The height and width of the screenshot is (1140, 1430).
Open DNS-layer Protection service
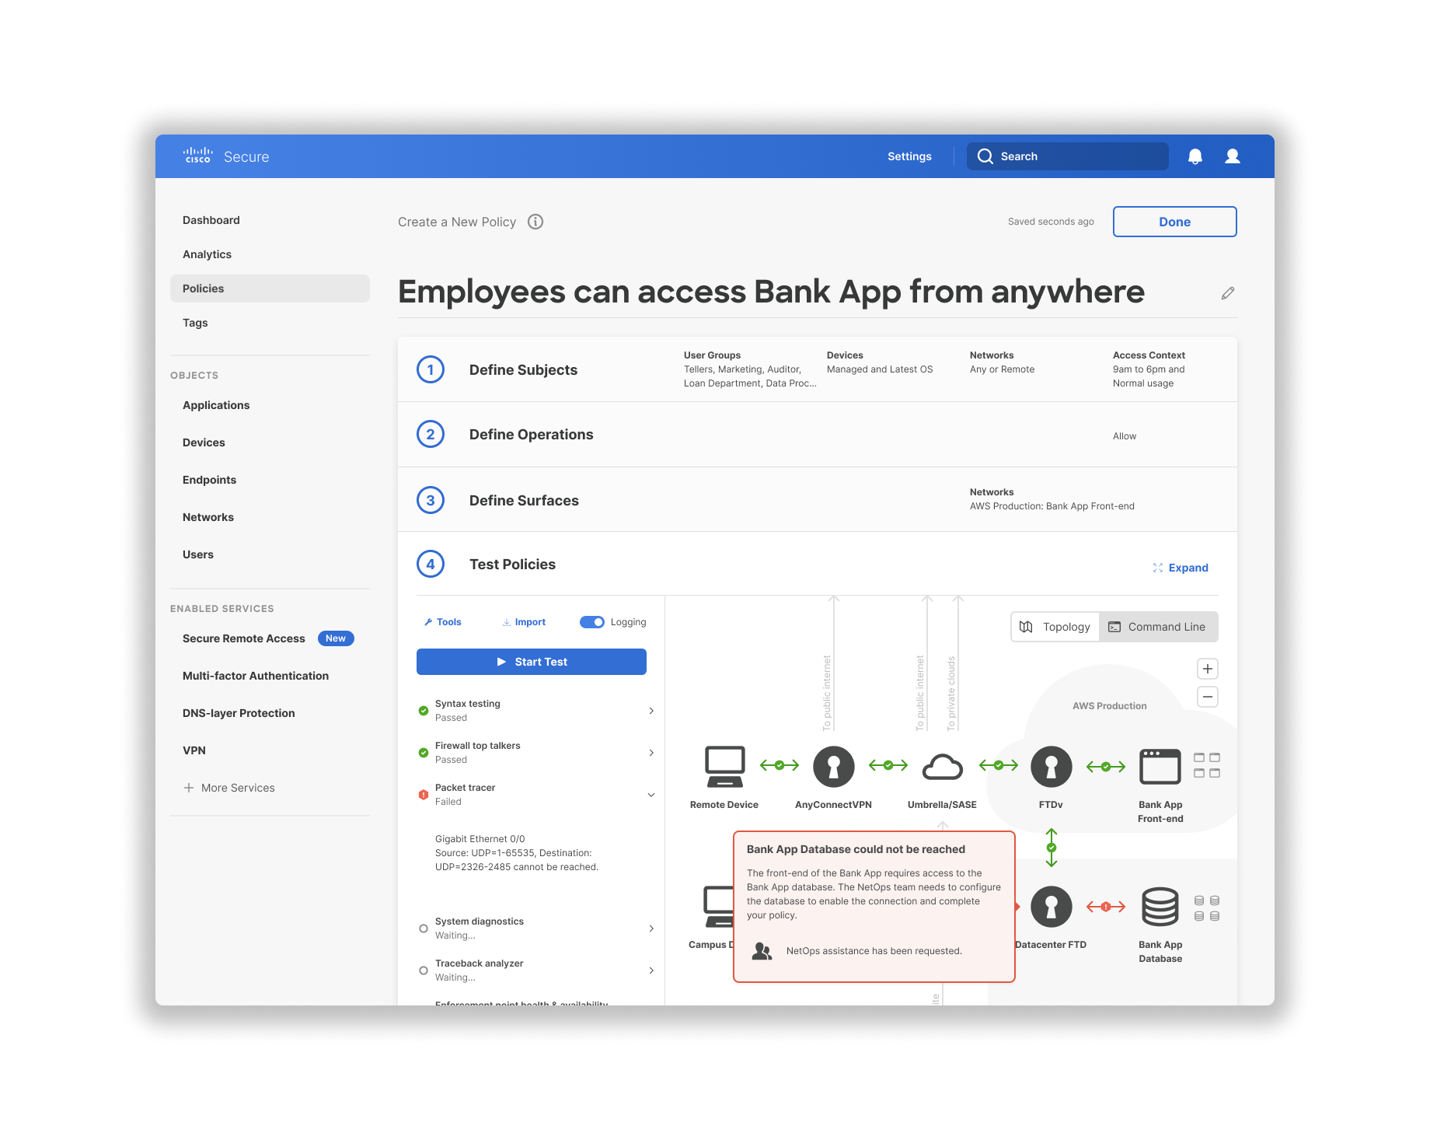[x=239, y=713]
